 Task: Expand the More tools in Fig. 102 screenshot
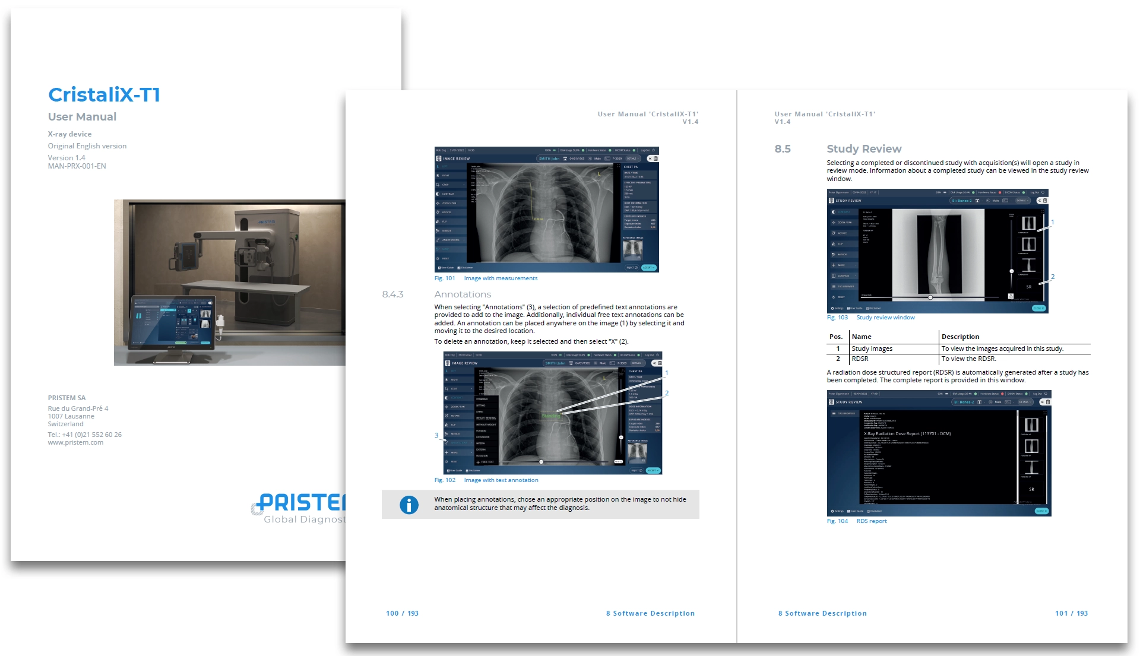tap(458, 452)
